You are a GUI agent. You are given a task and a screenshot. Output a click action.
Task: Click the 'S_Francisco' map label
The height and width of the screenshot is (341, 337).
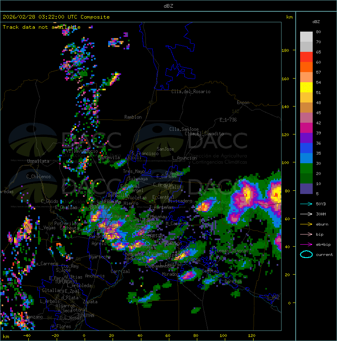coord(145,153)
